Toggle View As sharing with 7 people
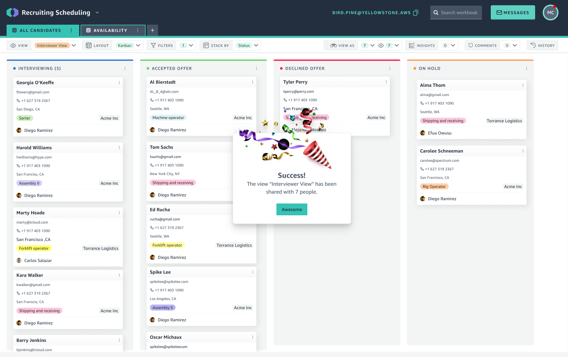This screenshot has height=357, width=568. 365,45
